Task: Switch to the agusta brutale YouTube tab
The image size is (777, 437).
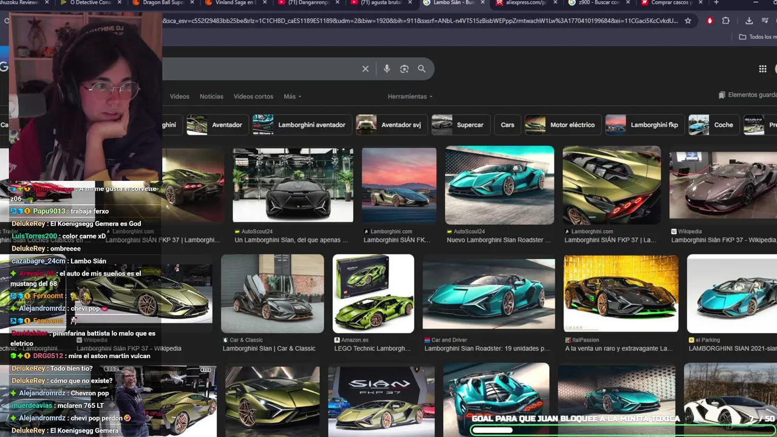Action: (381, 2)
